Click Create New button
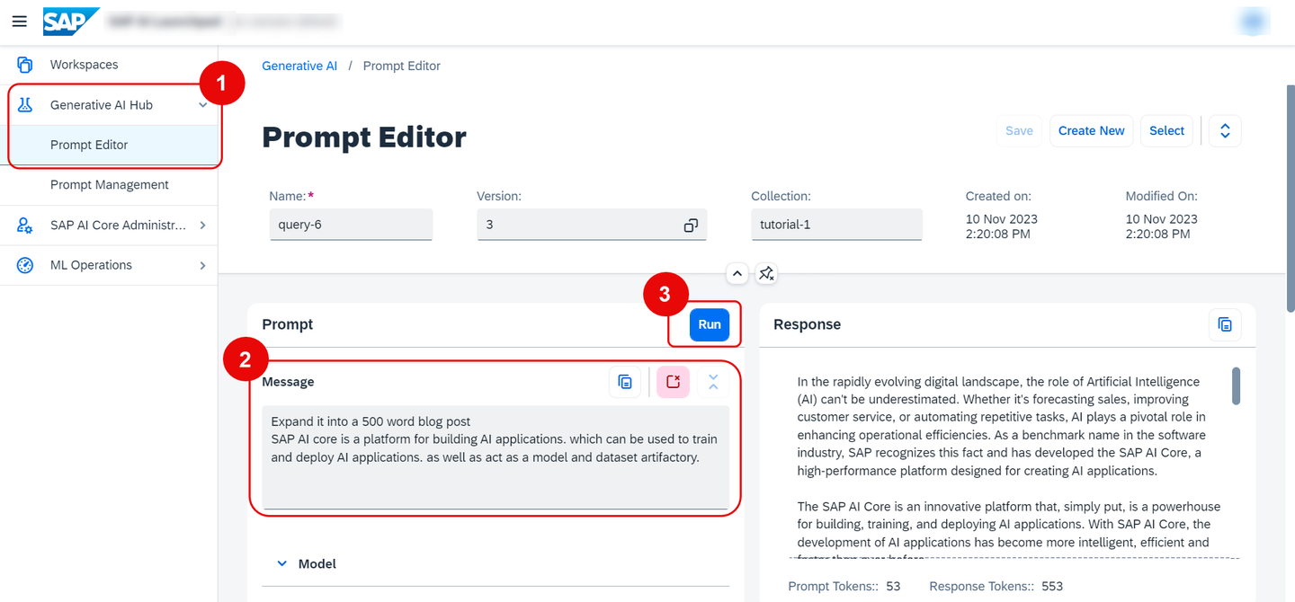The width and height of the screenshot is (1295, 602). (1092, 130)
